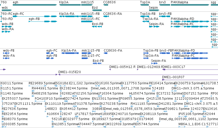Select the mit(1)15-RC transcript label
Screen dimensions: 218x128
click(90, 19)
